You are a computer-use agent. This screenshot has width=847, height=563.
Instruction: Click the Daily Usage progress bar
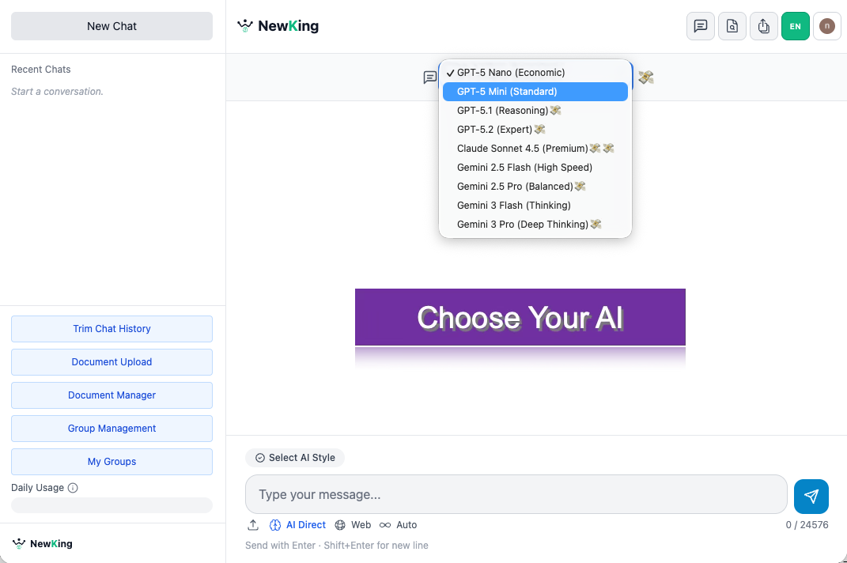[x=111, y=504]
